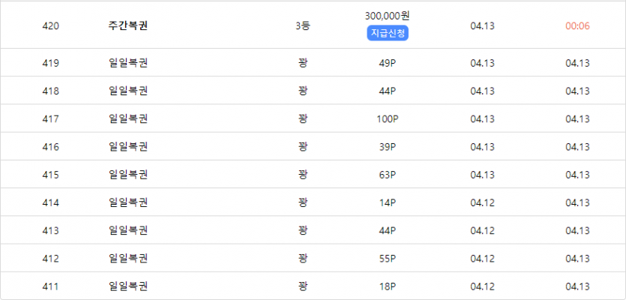This screenshot has width=626, height=300.
Task: Click the 100P points value
Action: coord(388,119)
